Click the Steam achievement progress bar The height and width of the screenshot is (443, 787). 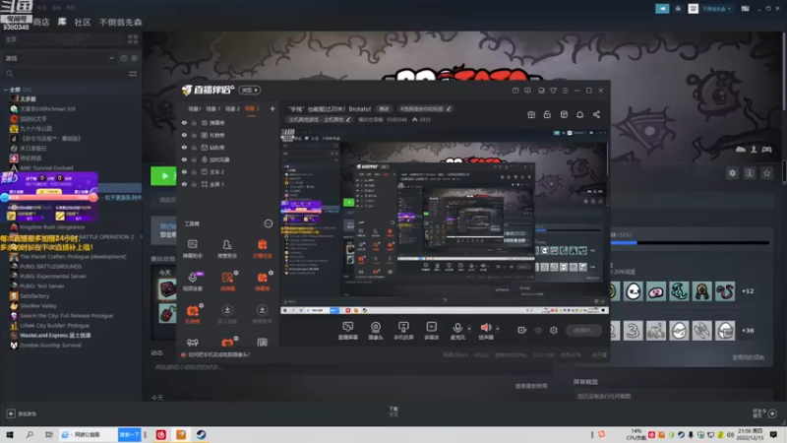coord(690,243)
